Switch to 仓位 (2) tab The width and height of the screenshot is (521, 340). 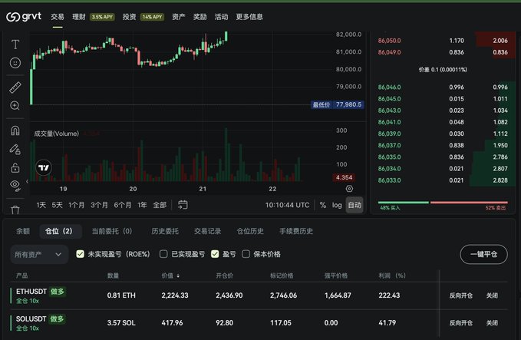pos(59,231)
